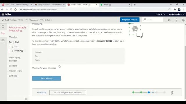Switch to the Verify your email Gmail tab
The width and height of the screenshot is (186, 104).
click(x=50, y=5)
